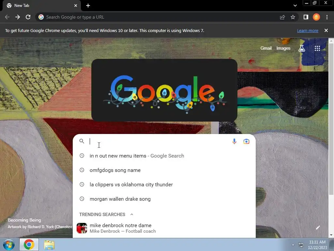Open Search Labs flask icon
Viewport: 334px width, 251px height.
tap(302, 48)
